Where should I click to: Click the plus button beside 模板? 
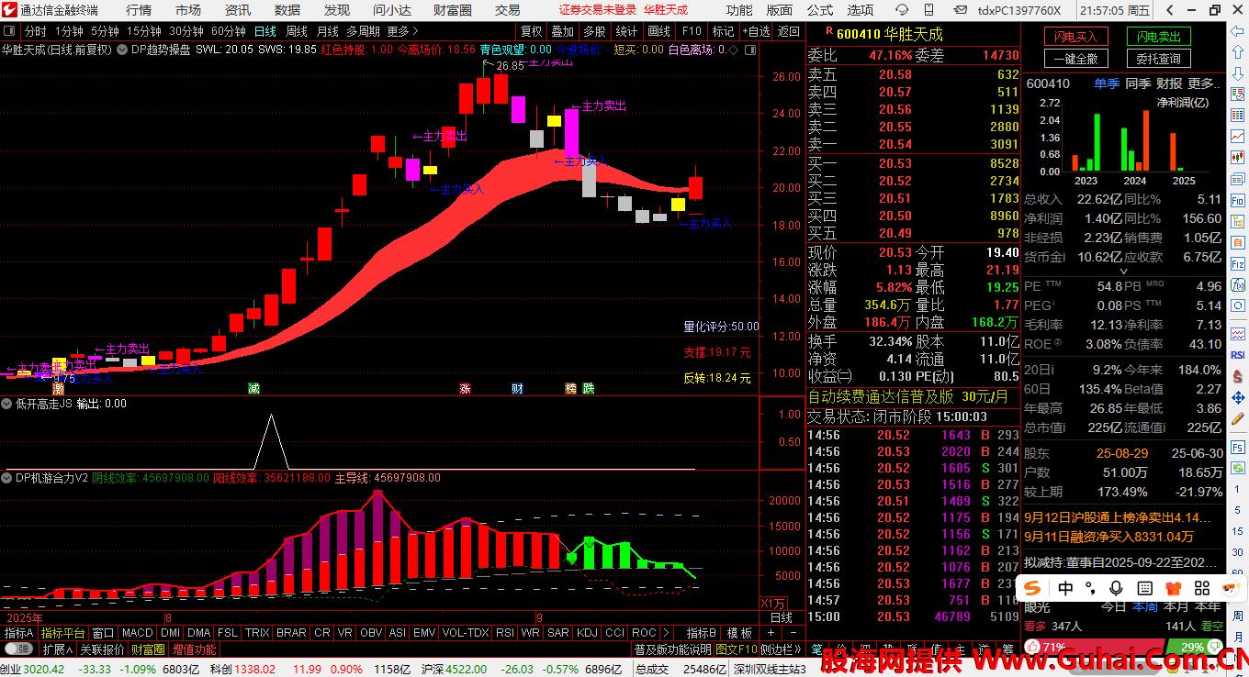point(771,633)
